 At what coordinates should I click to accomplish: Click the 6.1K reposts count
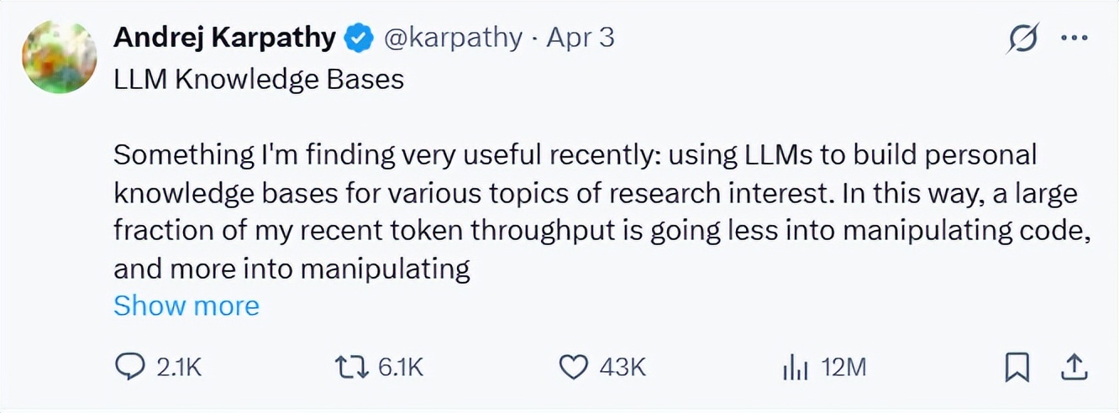[x=400, y=368]
